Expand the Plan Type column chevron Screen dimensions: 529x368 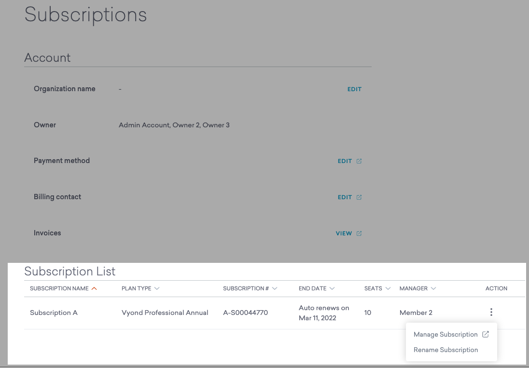coord(157,288)
